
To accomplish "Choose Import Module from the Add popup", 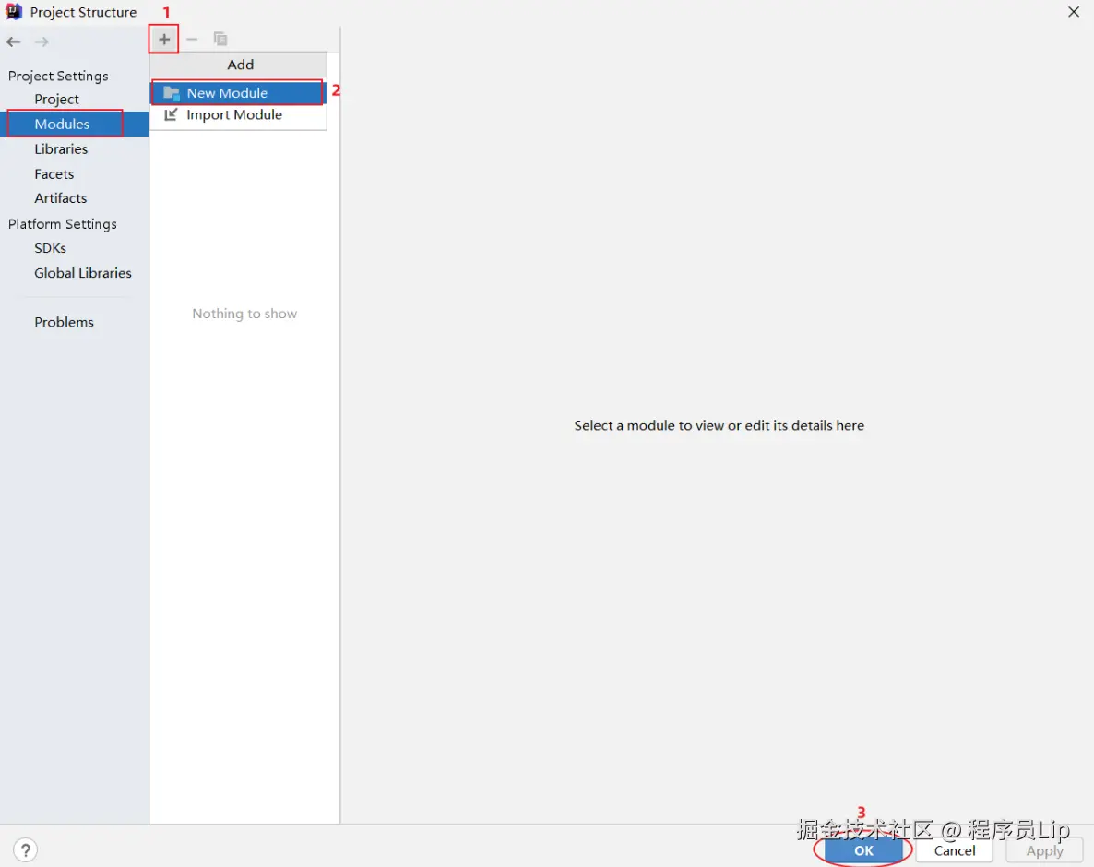I will (238, 115).
